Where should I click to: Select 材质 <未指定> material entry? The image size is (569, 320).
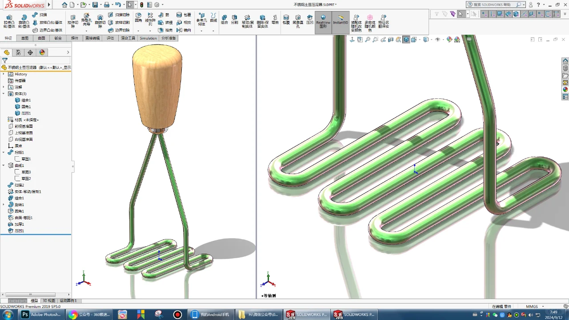[x=24, y=120]
